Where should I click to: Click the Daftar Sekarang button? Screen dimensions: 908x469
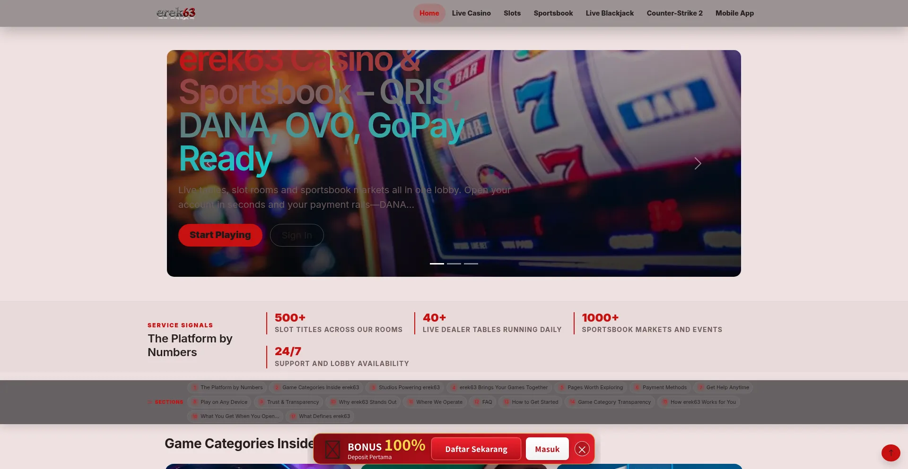(x=476, y=449)
